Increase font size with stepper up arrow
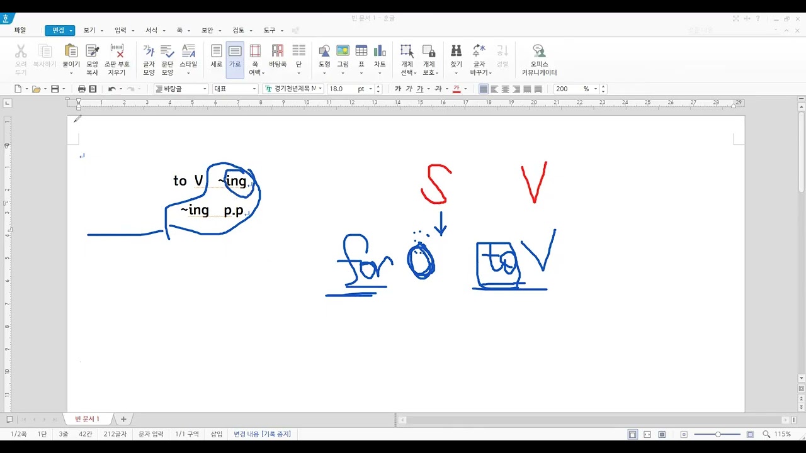 tap(379, 86)
